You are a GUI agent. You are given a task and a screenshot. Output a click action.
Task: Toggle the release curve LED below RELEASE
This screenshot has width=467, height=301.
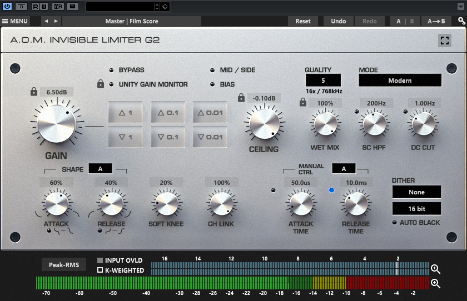pos(100,230)
